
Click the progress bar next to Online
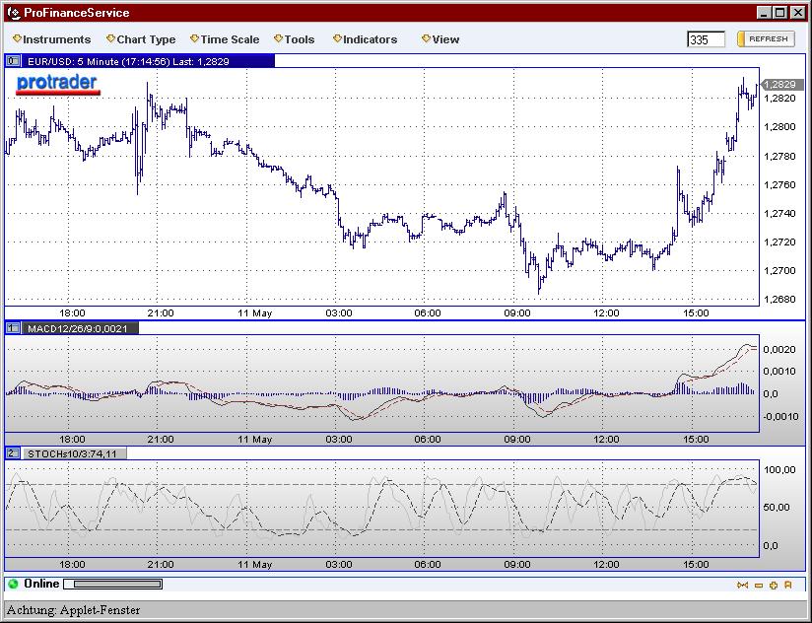pyautogui.click(x=113, y=585)
